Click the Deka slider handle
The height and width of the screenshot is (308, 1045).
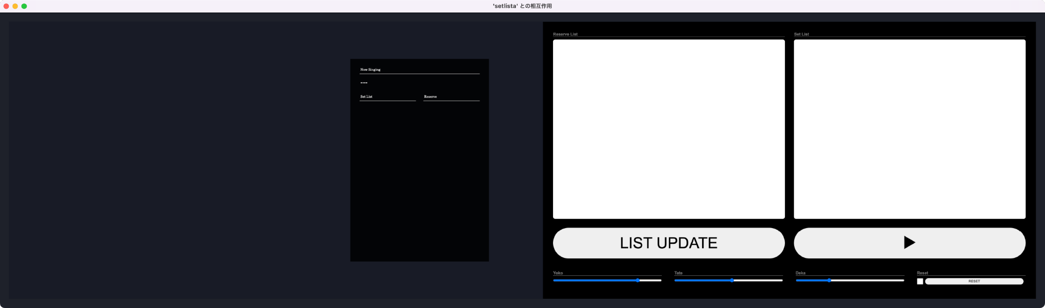click(x=829, y=280)
